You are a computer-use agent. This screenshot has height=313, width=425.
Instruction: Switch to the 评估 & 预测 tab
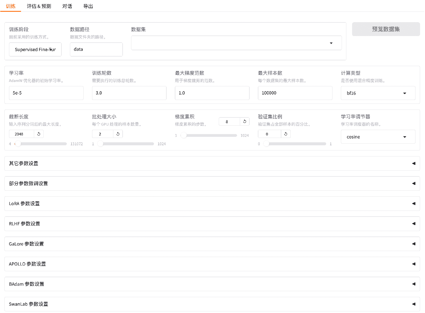click(x=39, y=6)
